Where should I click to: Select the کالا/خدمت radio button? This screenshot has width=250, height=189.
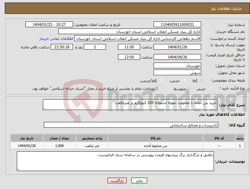click(161, 80)
